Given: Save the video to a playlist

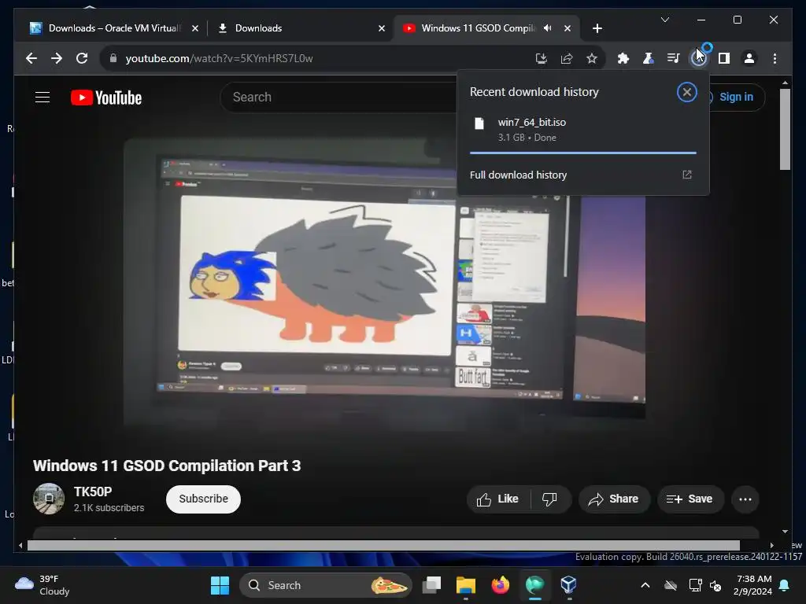Looking at the screenshot, I should click(690, 499).
